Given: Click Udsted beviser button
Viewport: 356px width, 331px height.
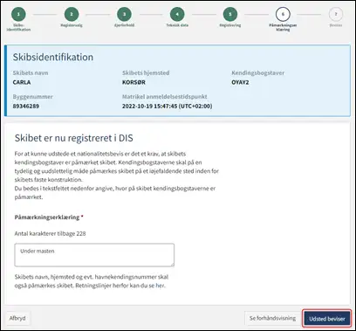Looking at the screenshot, I should click(x=327, y=319).
